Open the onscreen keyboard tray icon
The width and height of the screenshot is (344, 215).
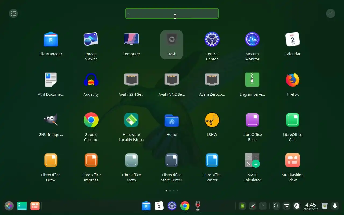pos(286,206)
